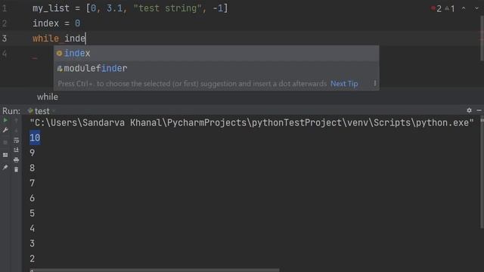Click the print console output icon
This screenshot has height=272, width=484.
(x=17, y=159)
